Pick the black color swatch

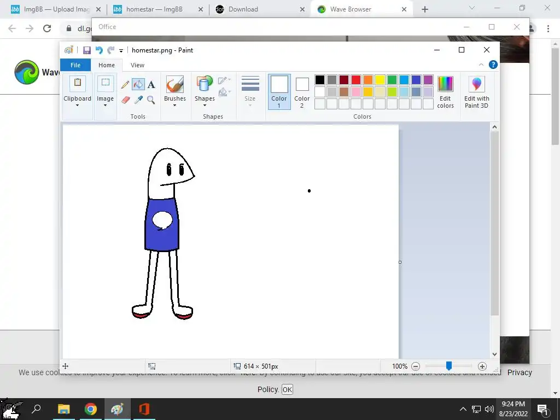pos(320,80)
